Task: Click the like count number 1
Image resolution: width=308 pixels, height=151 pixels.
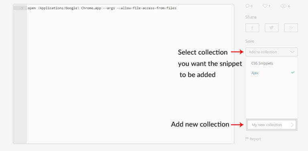Action: [x=269, y=6]
